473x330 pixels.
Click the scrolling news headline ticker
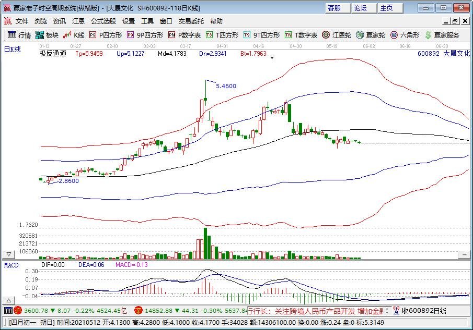(315, 311)
